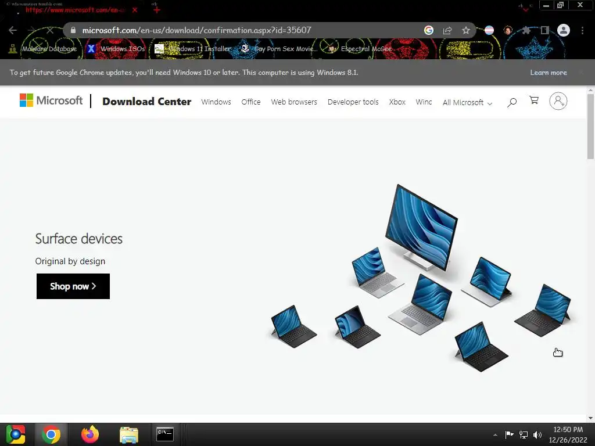
Task: View site info via the lock icon
Action: point(73,30)
